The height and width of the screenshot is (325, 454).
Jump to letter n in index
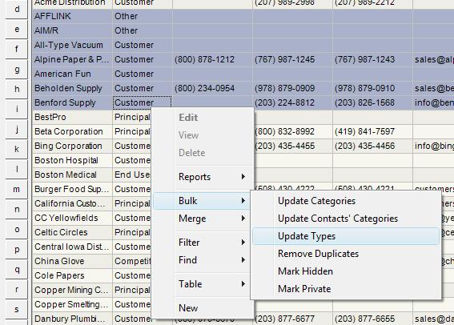click(x=17, y=209)
